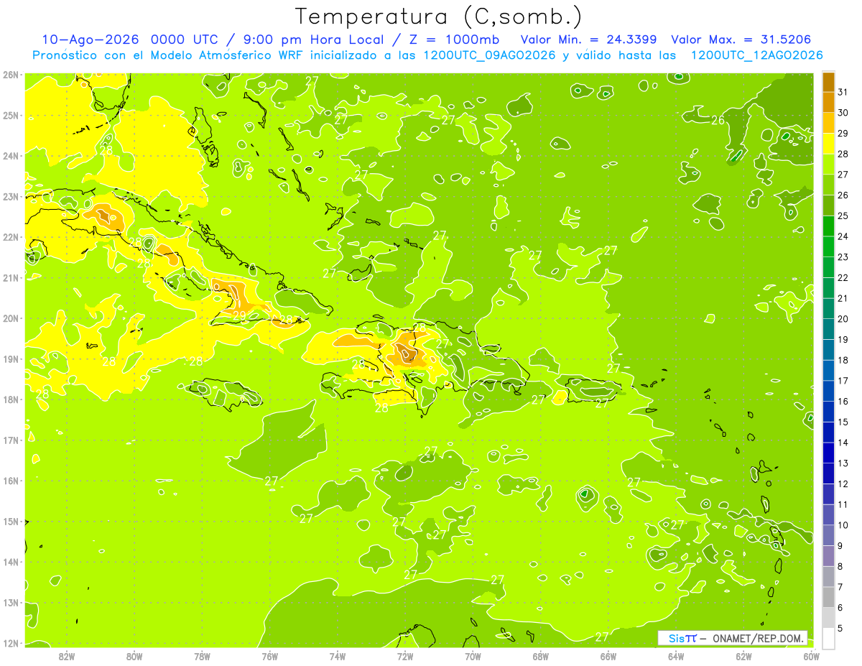
Task: Click the '68W' longitude axis label
Action: pos(541,656)
